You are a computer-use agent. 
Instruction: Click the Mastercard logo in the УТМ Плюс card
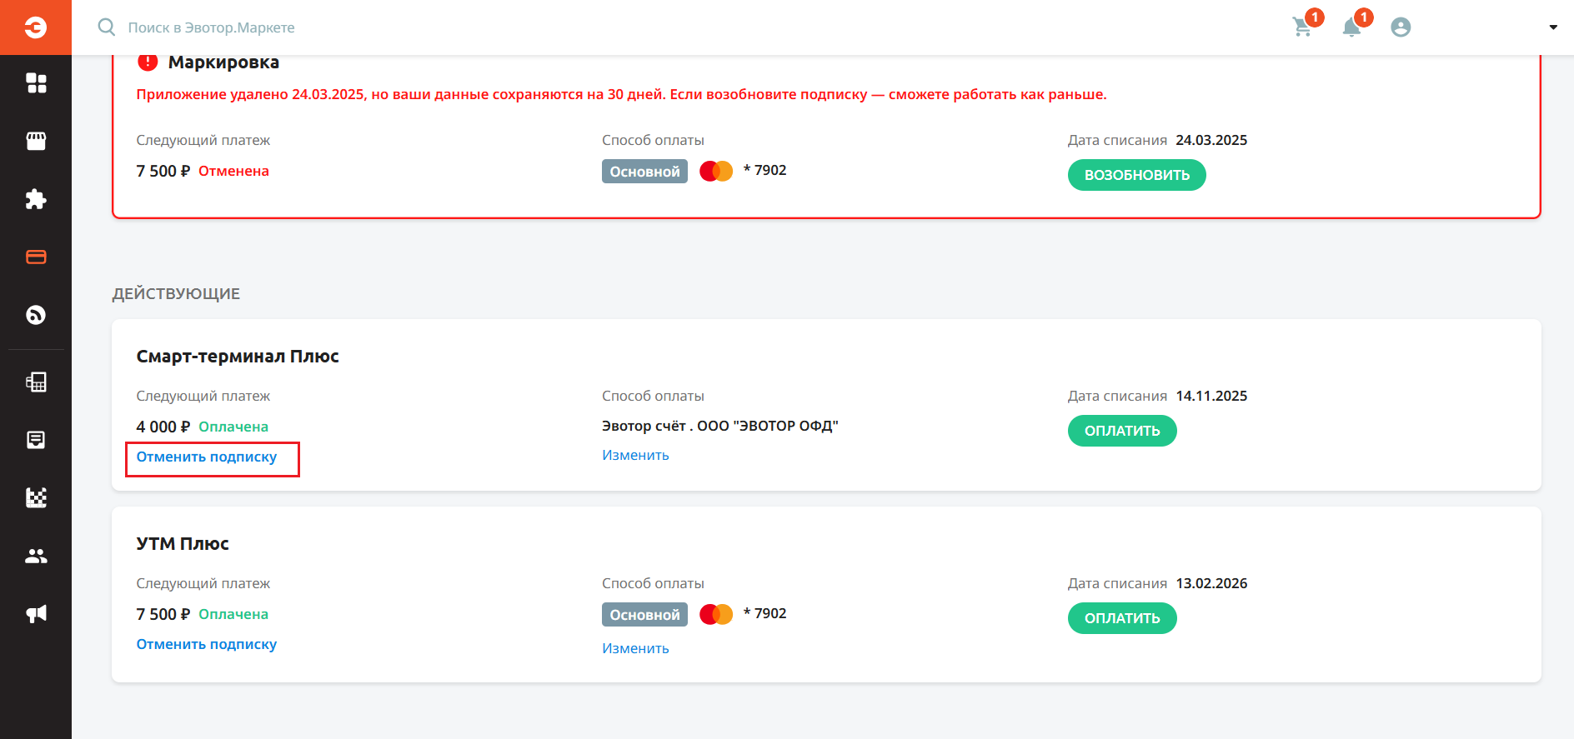[716, 614]
